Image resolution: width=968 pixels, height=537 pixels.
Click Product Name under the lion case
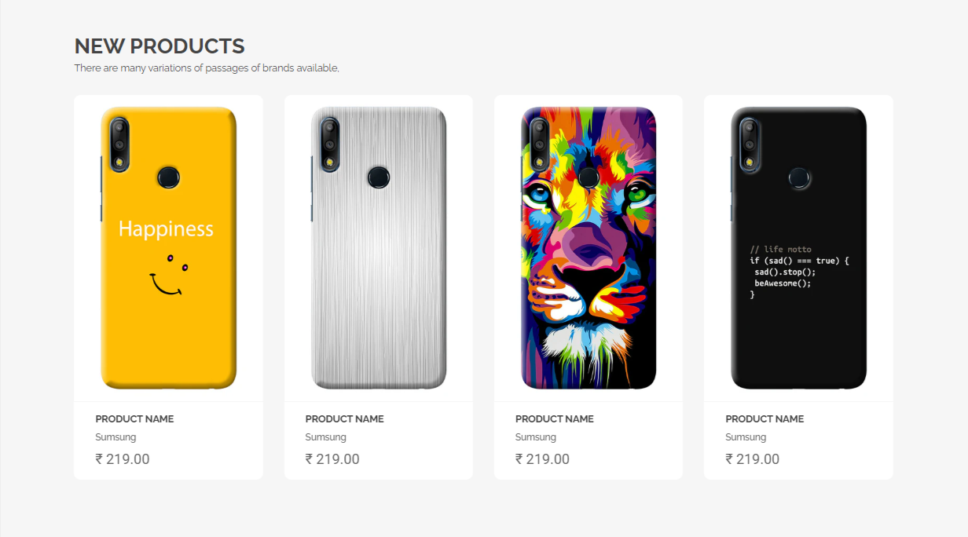[x=554, y=419]
